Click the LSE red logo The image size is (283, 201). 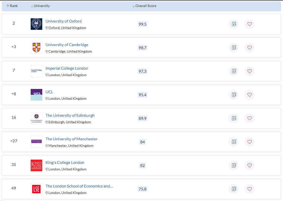pos(36,189)
